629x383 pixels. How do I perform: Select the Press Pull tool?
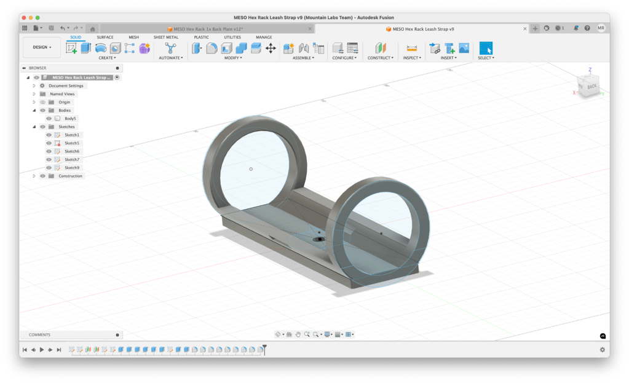click(x=197, y=48)
